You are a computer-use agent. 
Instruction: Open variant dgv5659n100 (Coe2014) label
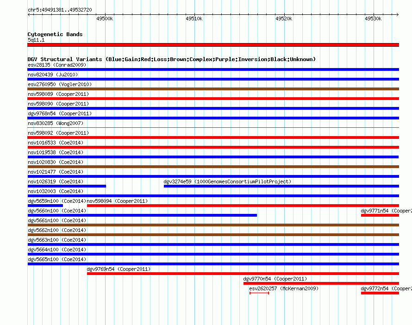57,201
